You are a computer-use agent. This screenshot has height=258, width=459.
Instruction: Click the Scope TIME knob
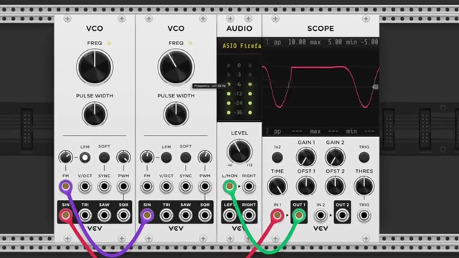click(278, 186)
